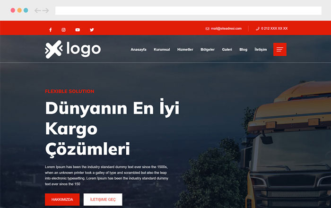Screen dimensions: 331x208
Task: Click the browser forward arrow
Action: 46,10
